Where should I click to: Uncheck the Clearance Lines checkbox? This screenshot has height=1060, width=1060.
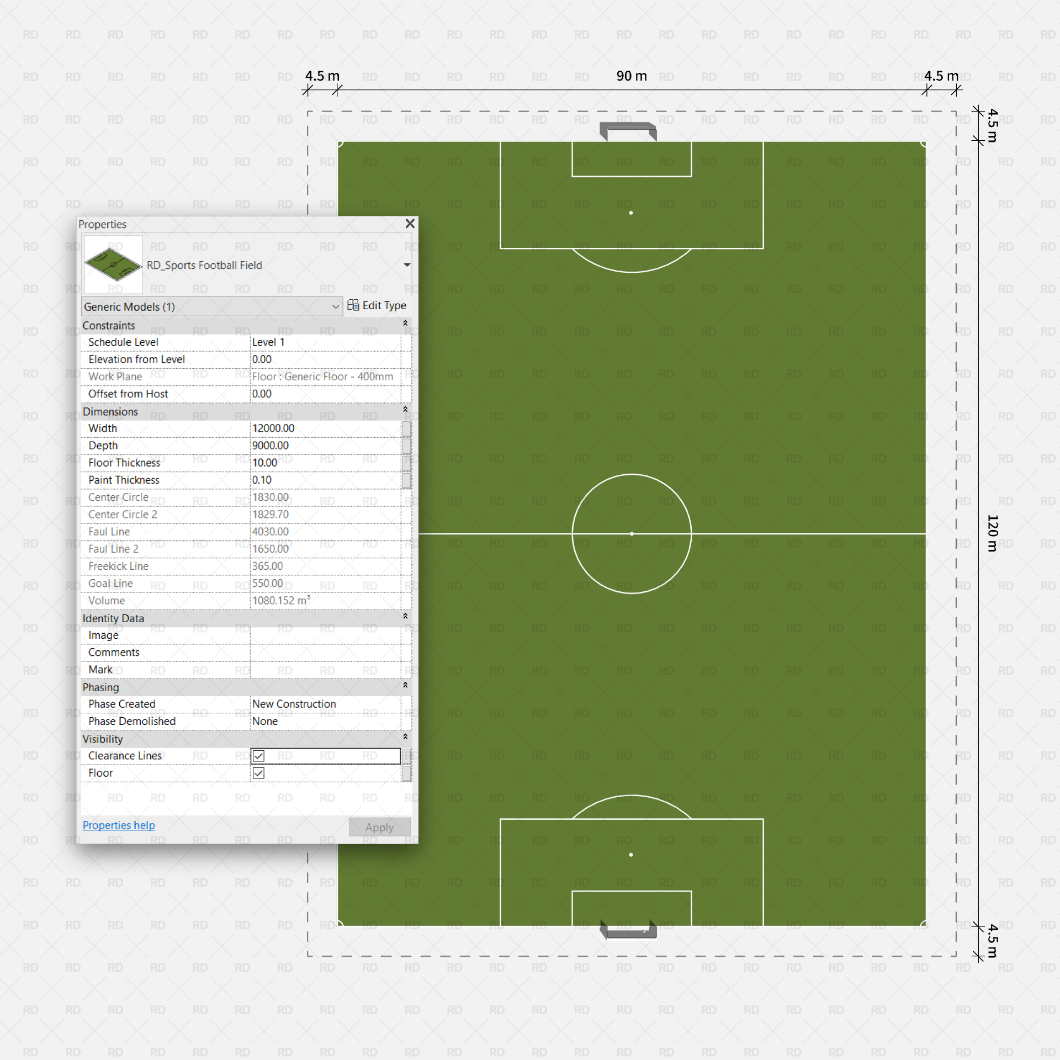(x=258, y=756)
